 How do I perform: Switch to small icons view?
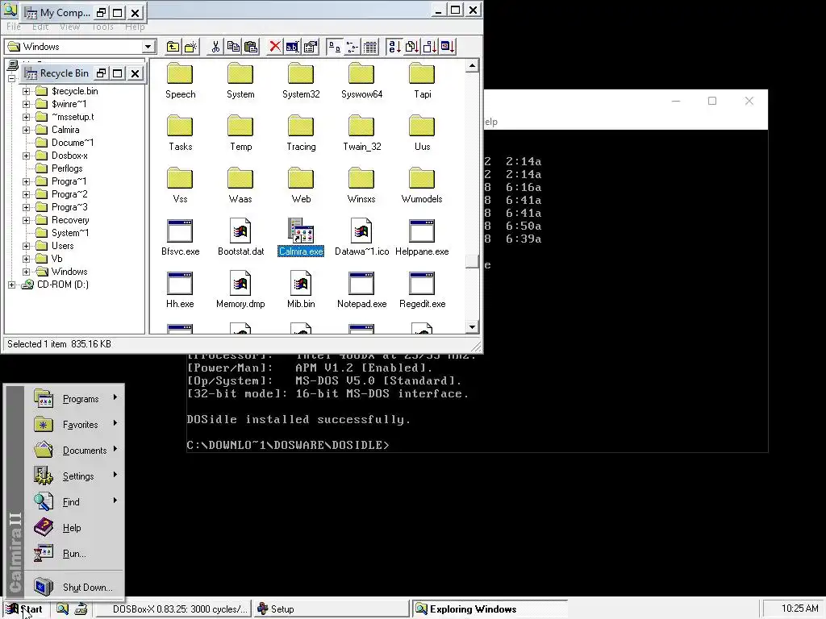point(352,47)
